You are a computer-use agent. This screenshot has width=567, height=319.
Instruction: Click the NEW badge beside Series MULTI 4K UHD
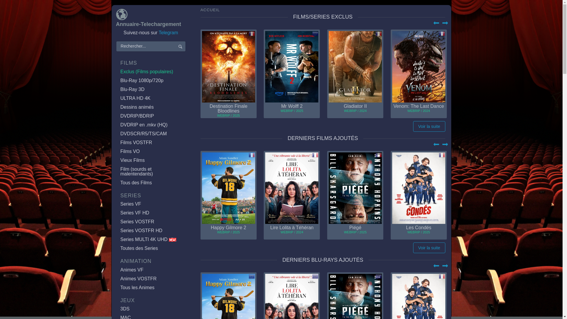click(172, 240)
